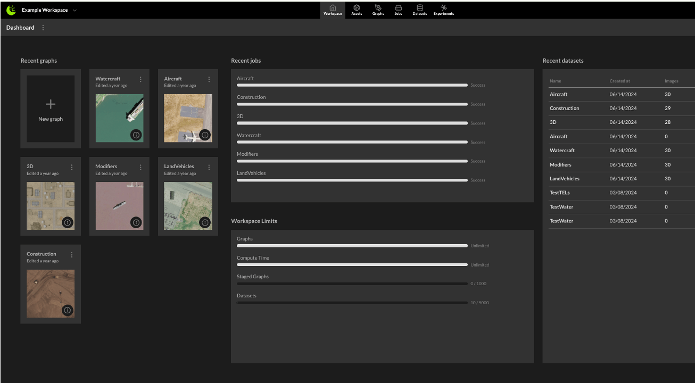This screenshot has height=383, width=695.
Task: Create a New graph
Action: (x=51, y=109)
